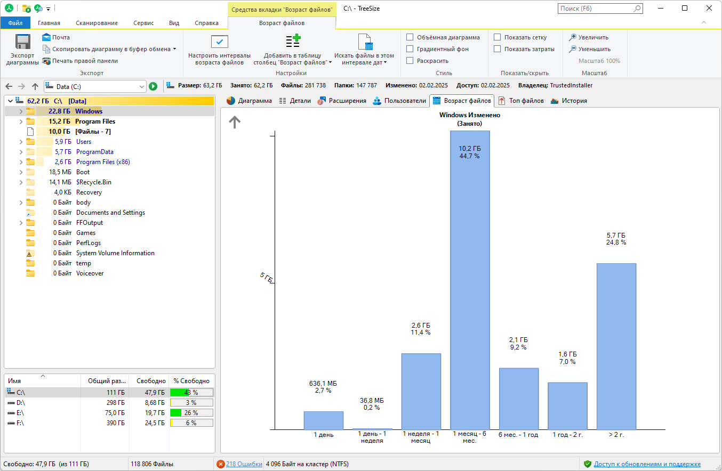Screen dimensions: 722x471
Task: Check the Показать сетку option
Action: pos(497,37)
